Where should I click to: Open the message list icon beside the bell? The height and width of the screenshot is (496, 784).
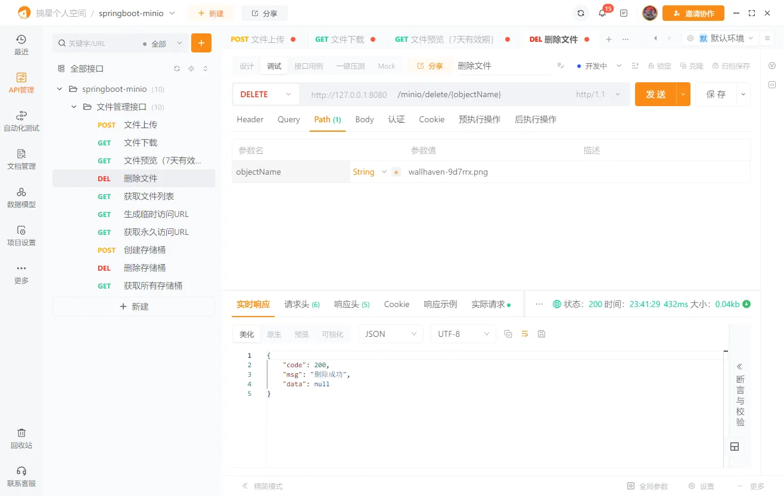[x=624, y=13]
